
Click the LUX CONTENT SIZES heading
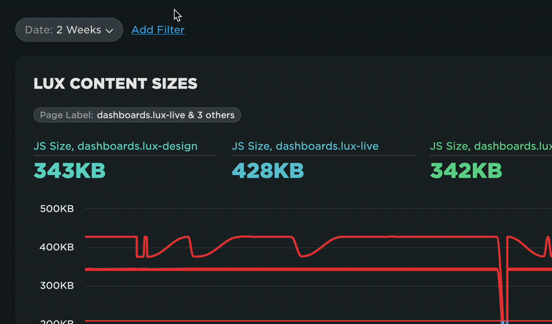[x=115, y=84]
